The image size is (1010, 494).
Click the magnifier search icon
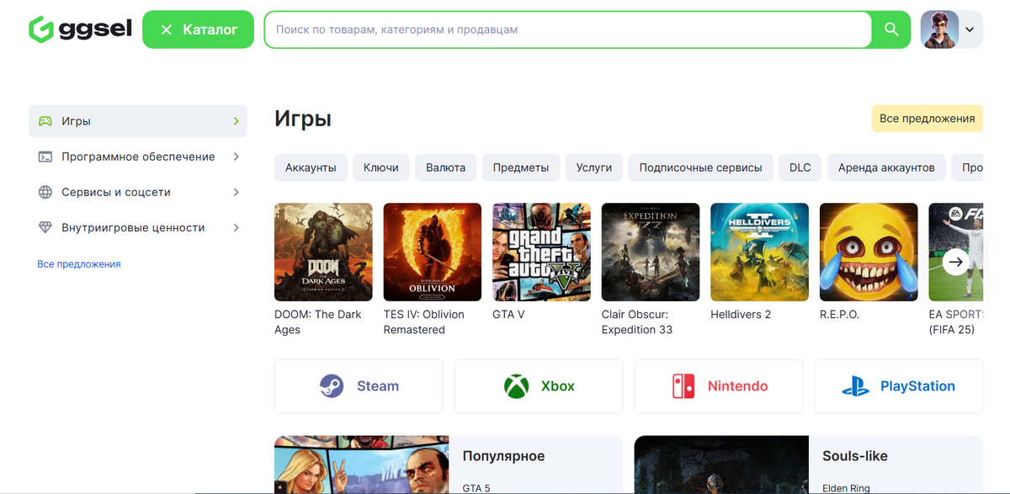tap(891, 29)
